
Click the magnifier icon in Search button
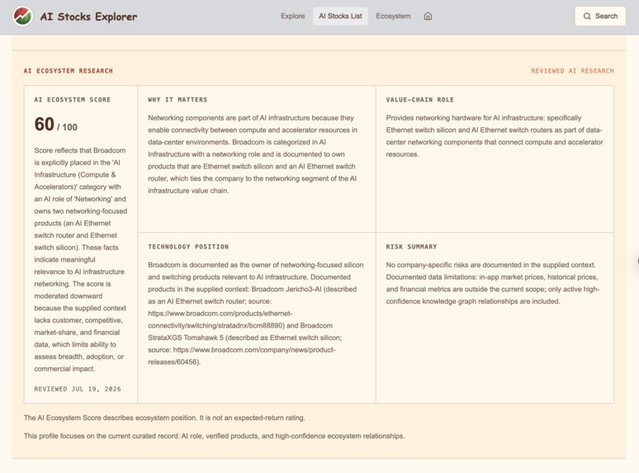(587, 17)
